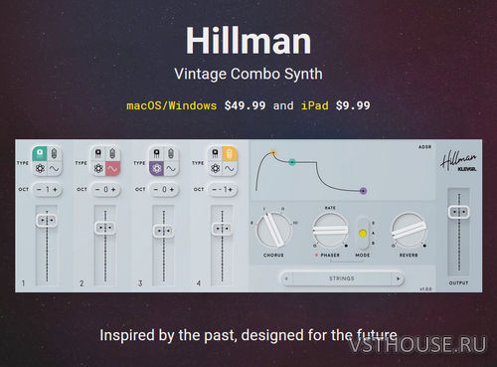Select the red sine wave type on oscillator 2
Viewport: 497px width, 367px height.
[112, 169]
